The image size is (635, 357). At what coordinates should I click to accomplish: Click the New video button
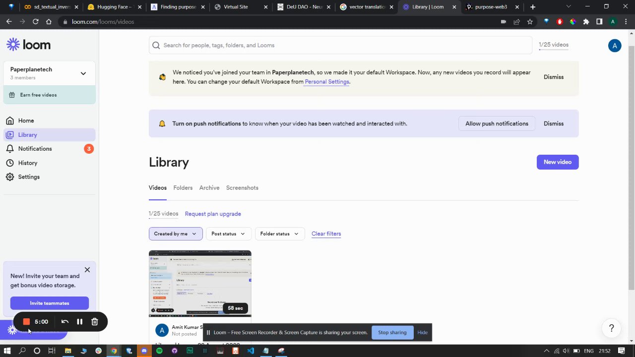558,162
